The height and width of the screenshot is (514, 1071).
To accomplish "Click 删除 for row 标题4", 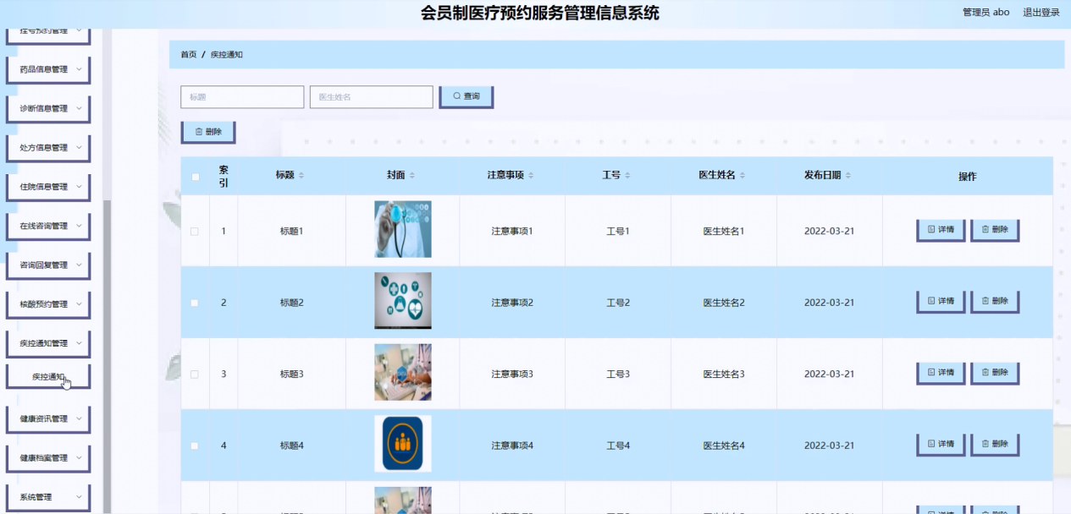I will (995, 445).
